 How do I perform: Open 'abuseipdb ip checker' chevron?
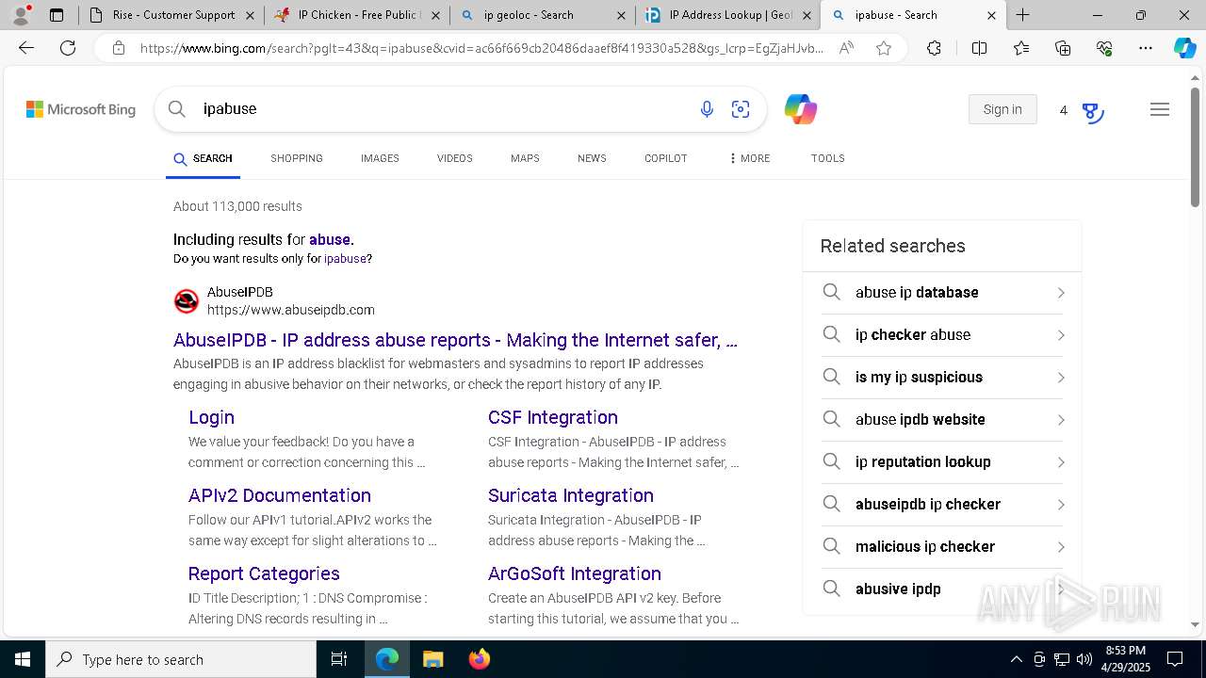1061,505
